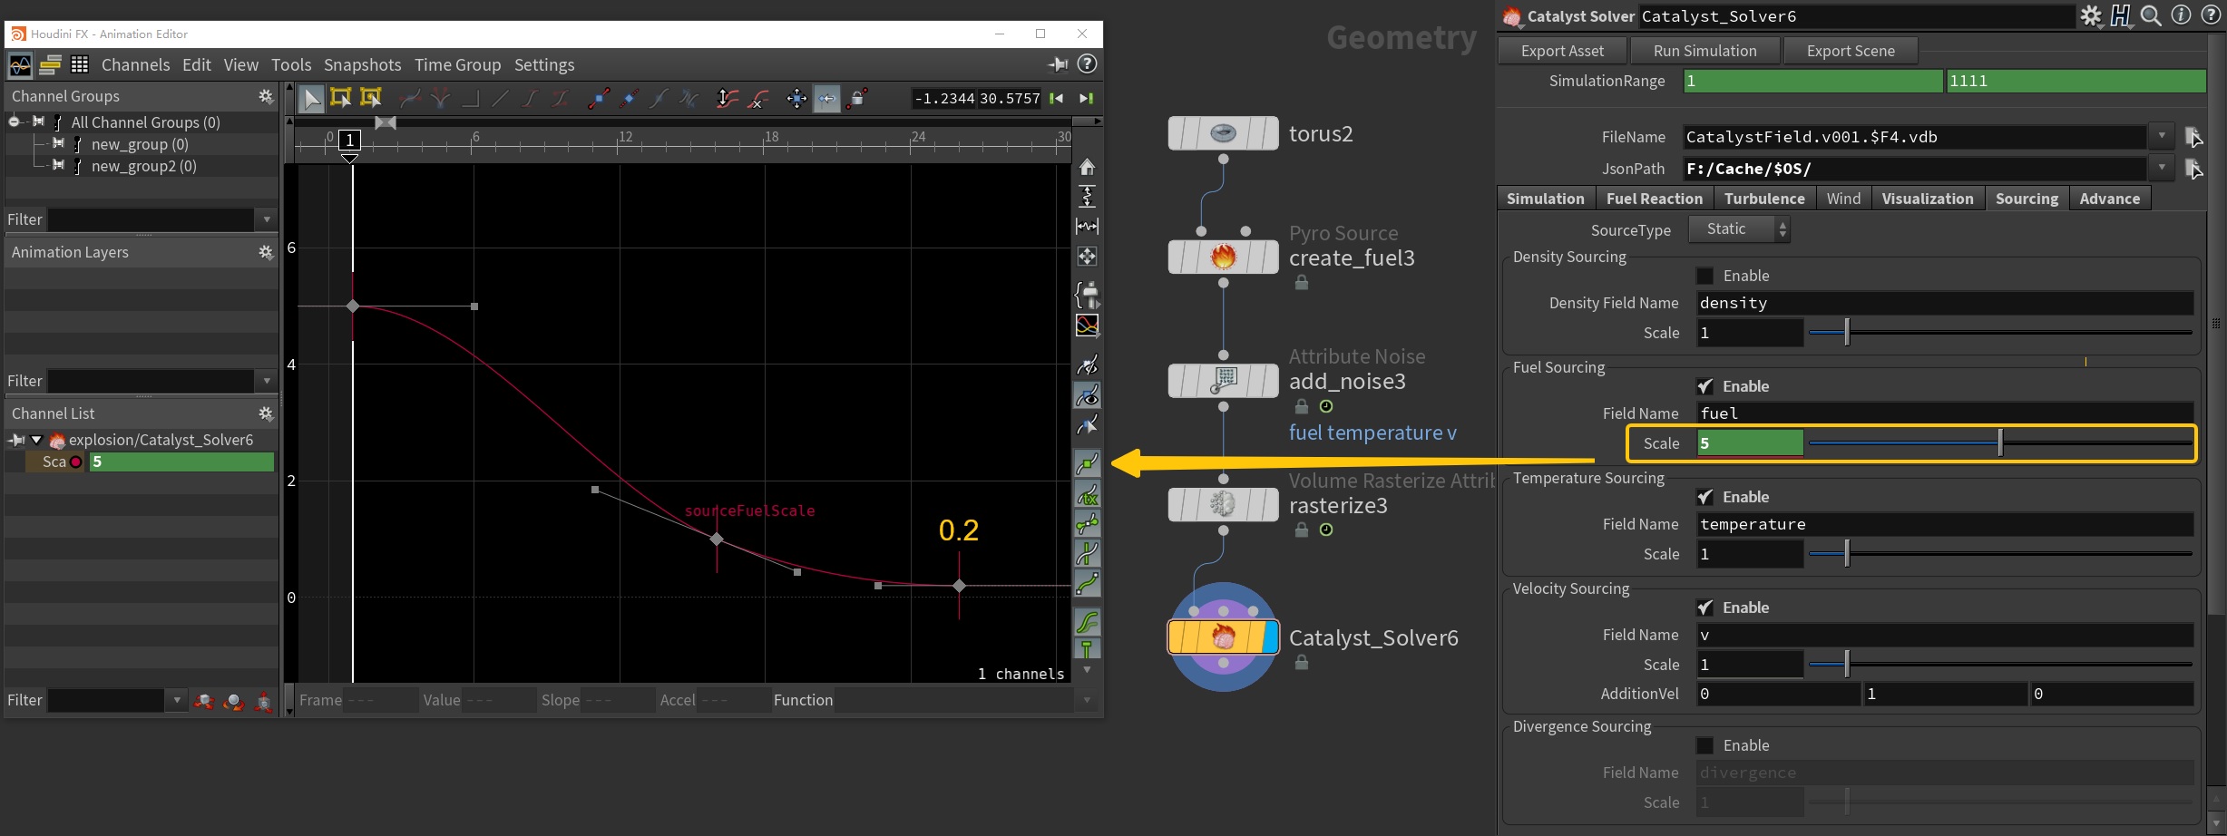Toggle the blue eye curve visibility icon

point(1087,395)
